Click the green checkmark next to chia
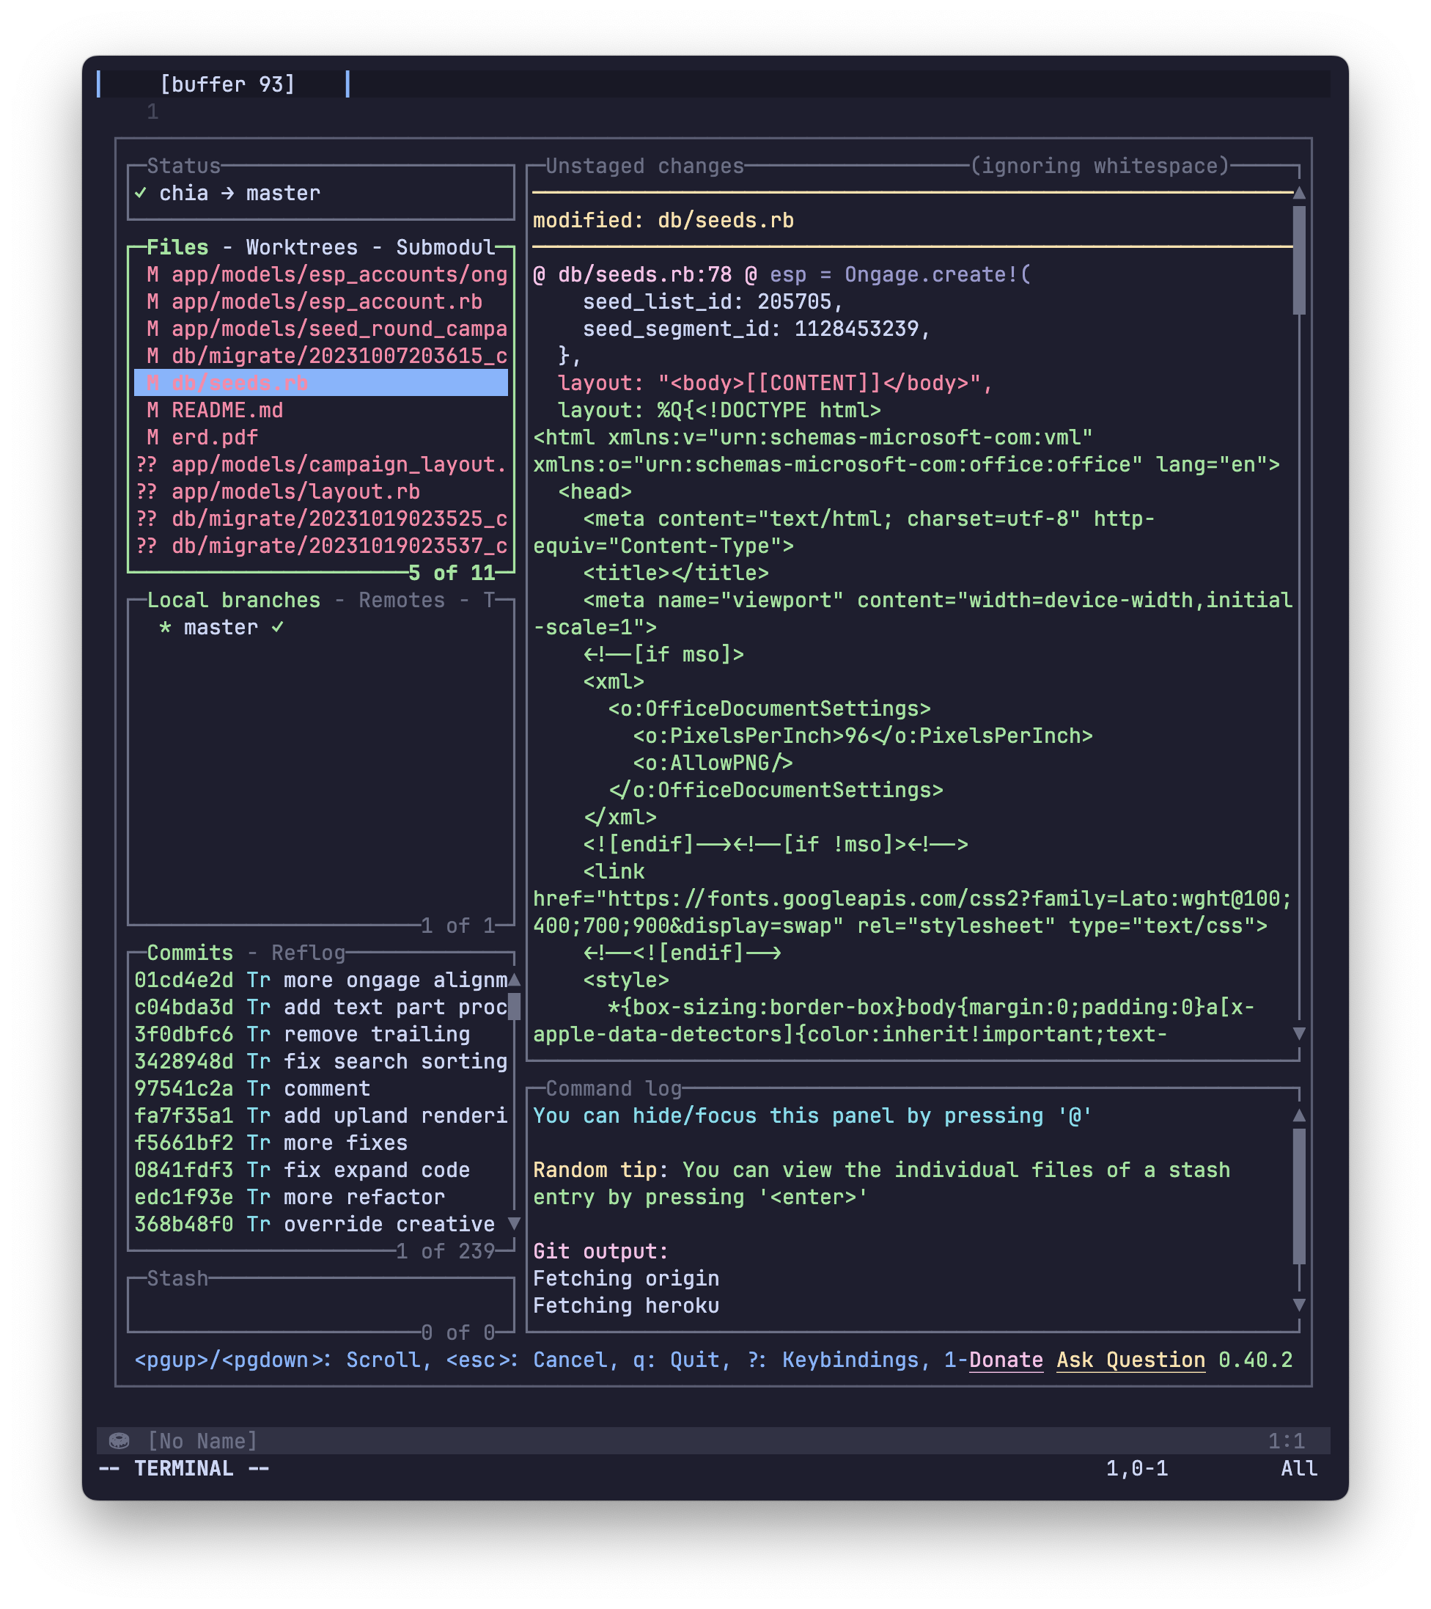 [140, 193]
